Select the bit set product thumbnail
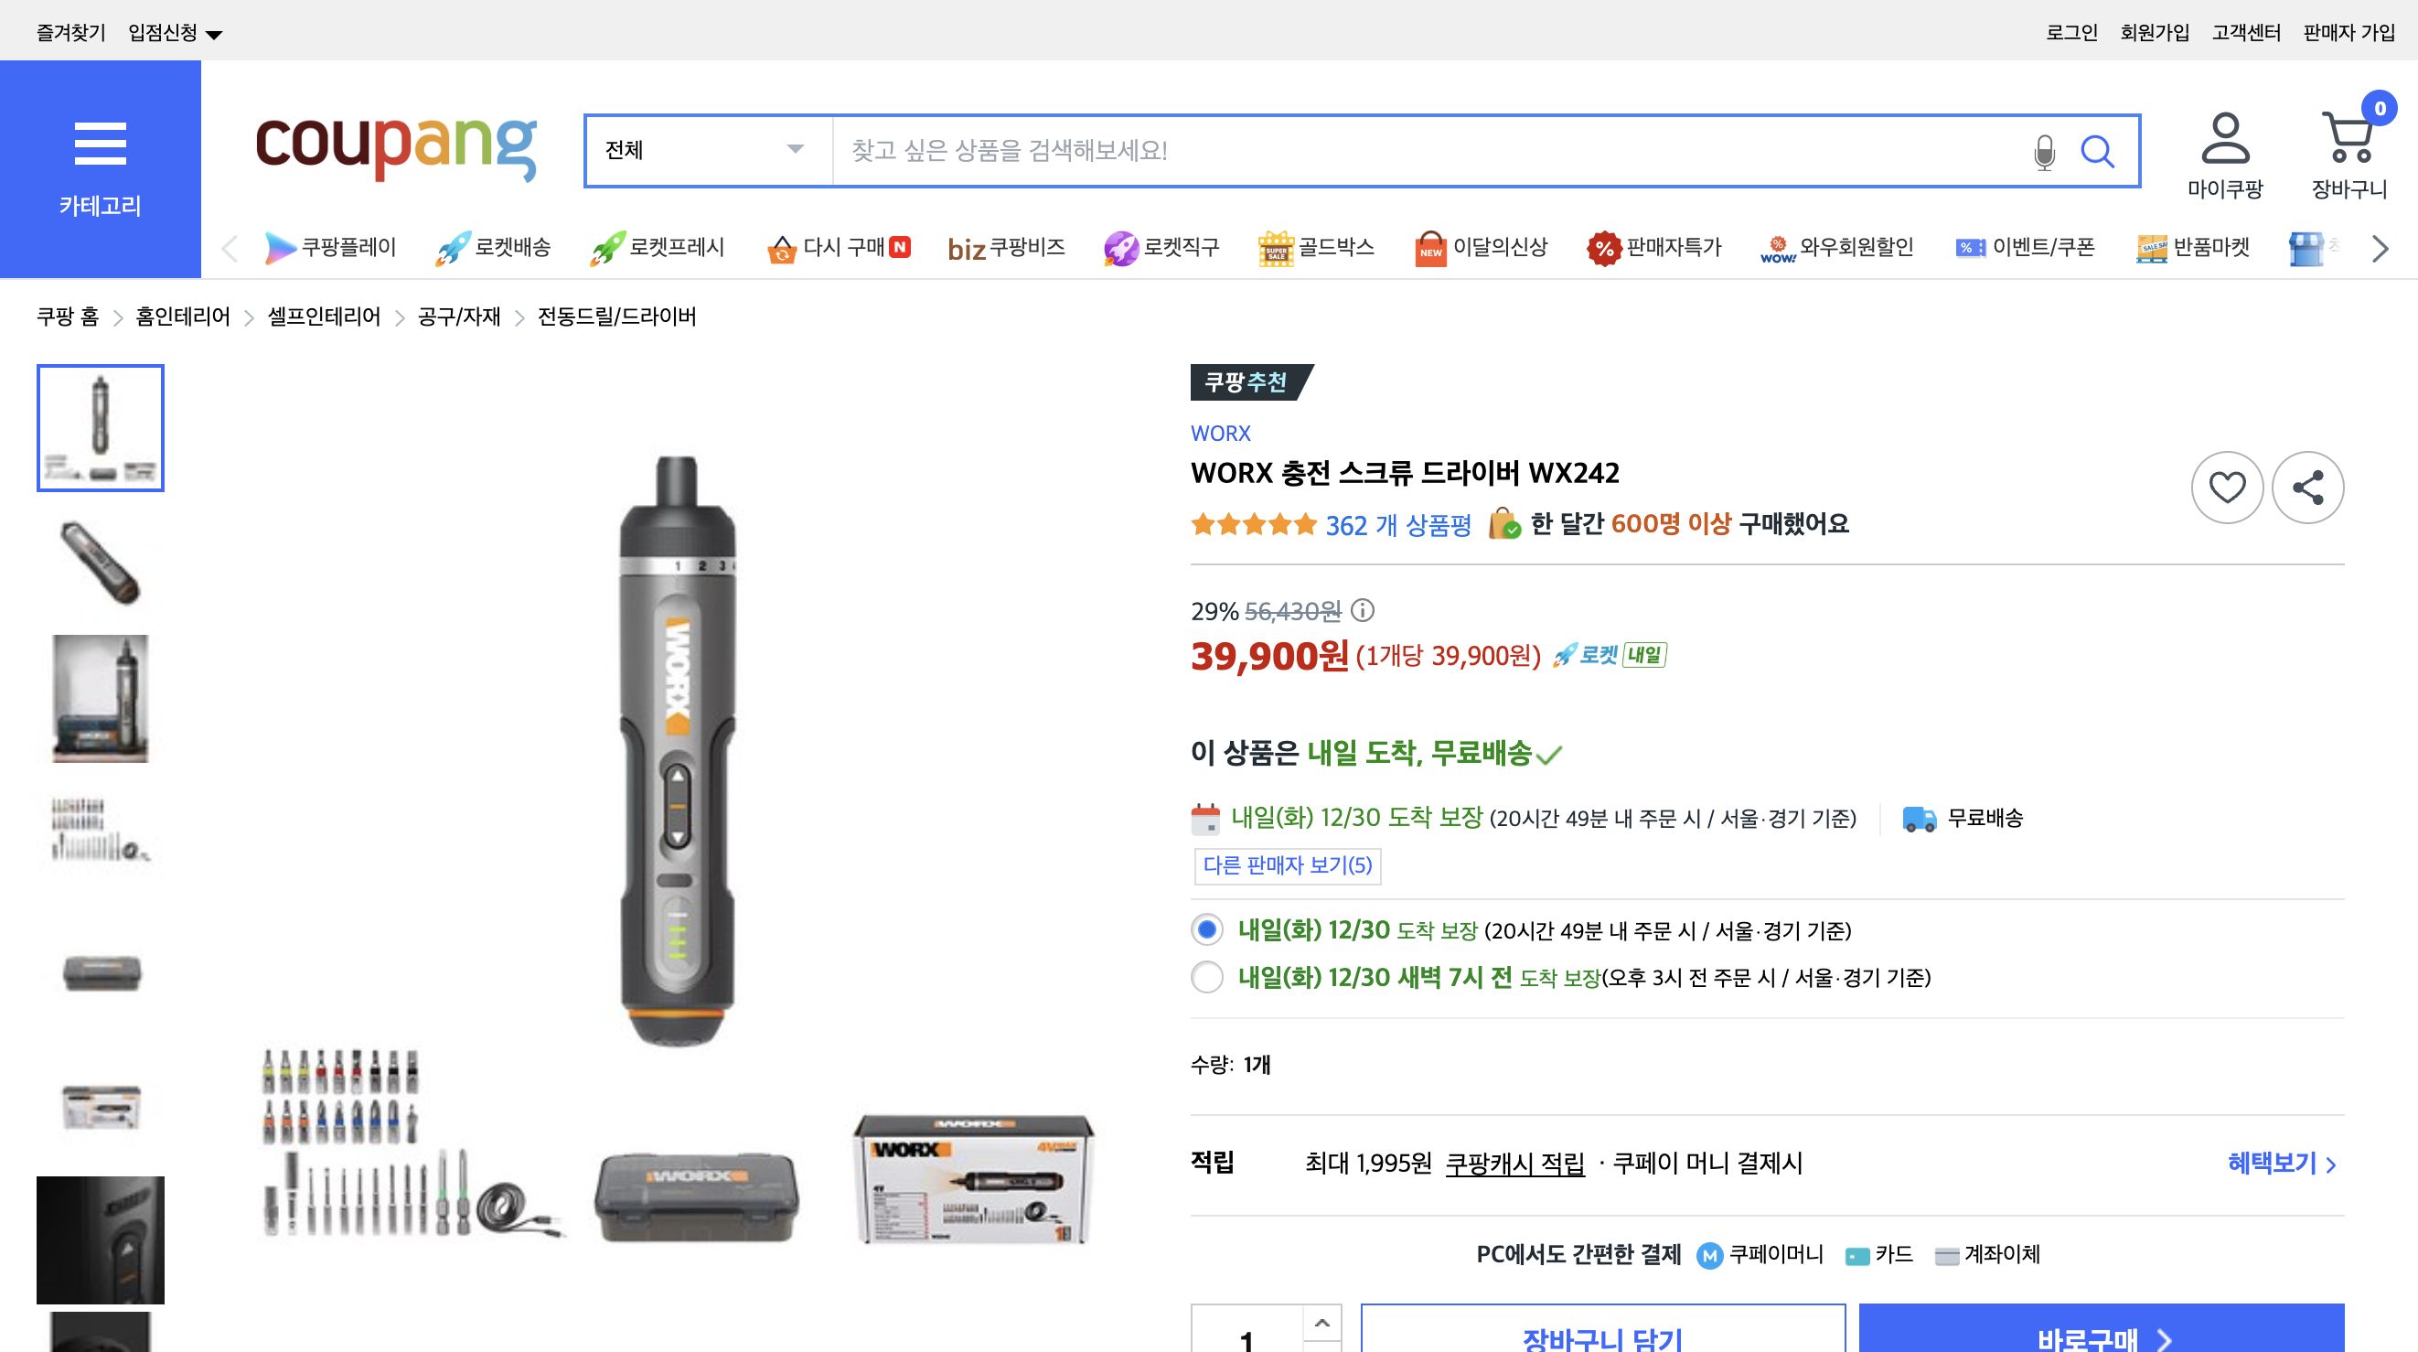 pos(101,826)
